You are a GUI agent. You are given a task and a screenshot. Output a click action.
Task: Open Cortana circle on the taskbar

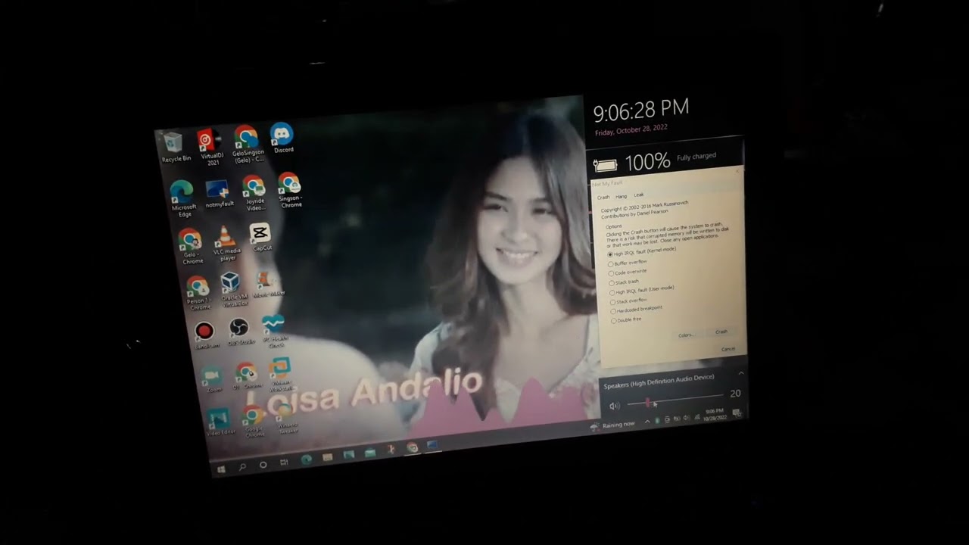point(263,464)
